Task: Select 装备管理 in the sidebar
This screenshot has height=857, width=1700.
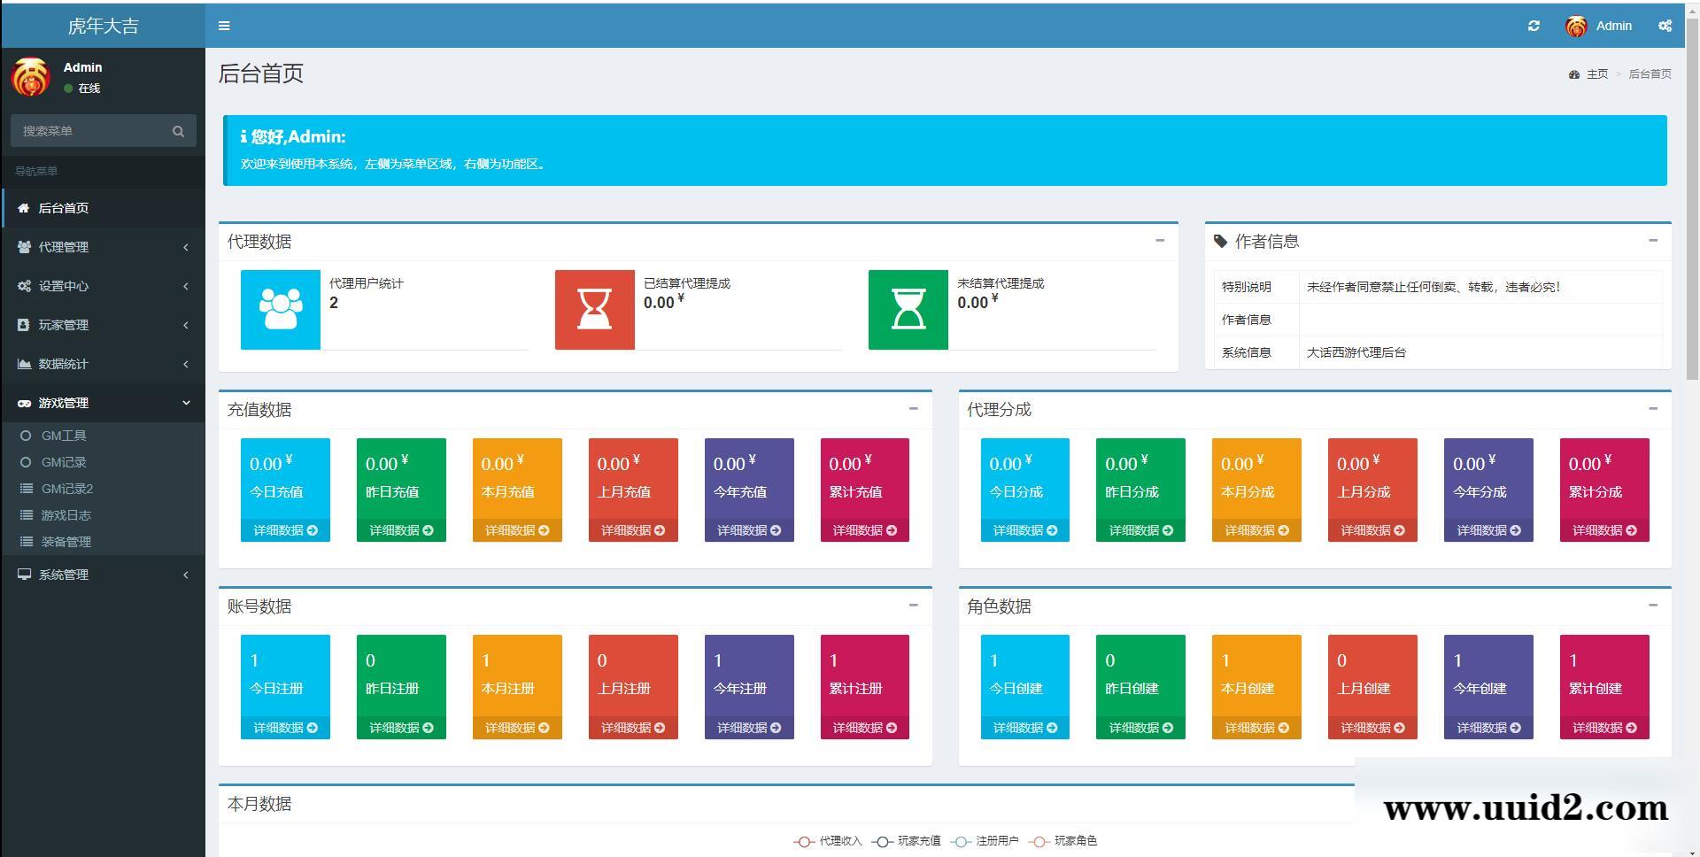Action: (66, 542)
